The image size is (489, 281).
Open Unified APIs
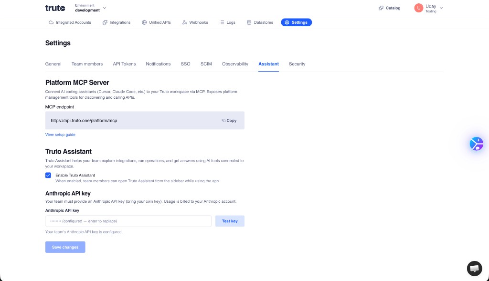click(x=156, y=22)
